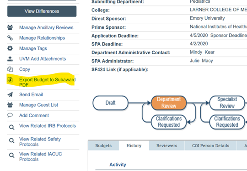The image size is (247, 171).
Task: Click the Send Email paper plane icon
Action: point(10,94)
